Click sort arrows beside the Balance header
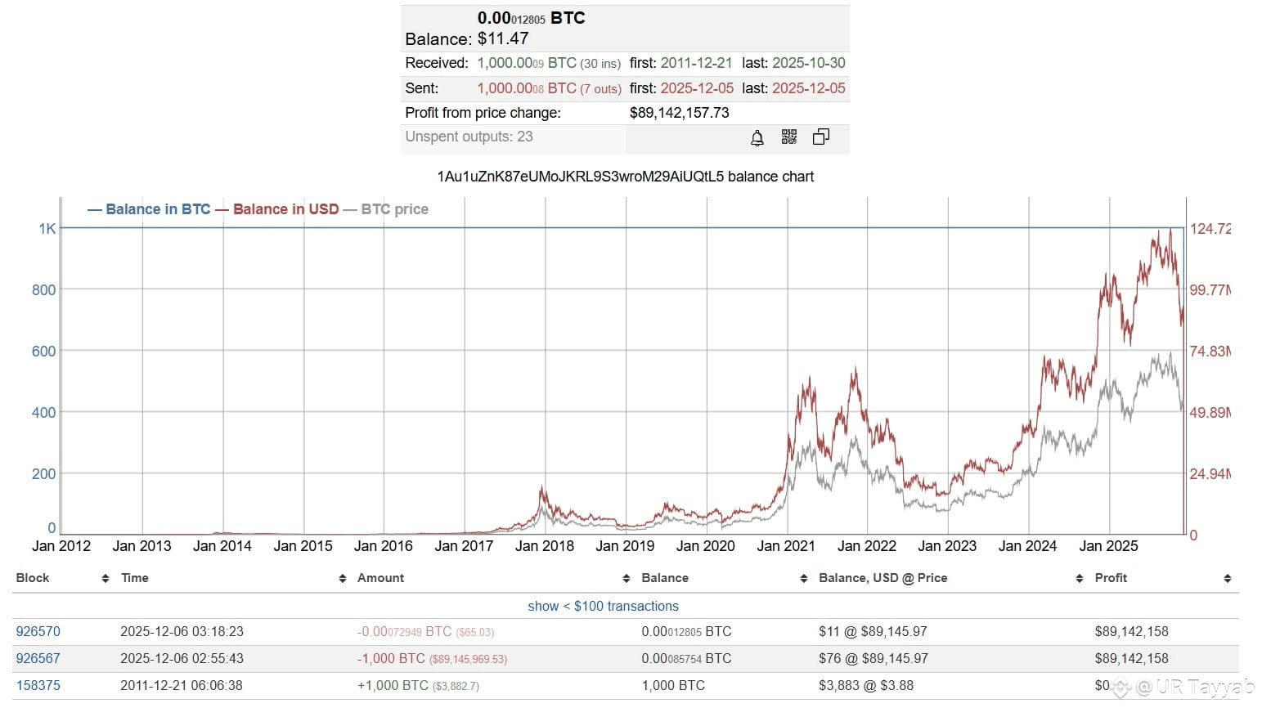This screenshot has width=1262, height=708. 804,579
